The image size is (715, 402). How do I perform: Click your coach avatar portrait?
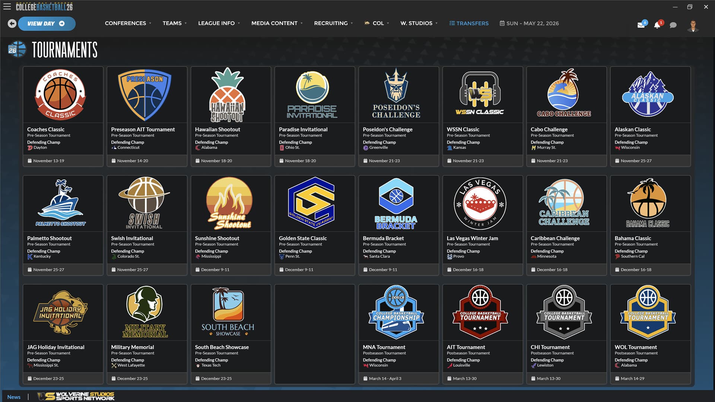[x=693, y=25]
